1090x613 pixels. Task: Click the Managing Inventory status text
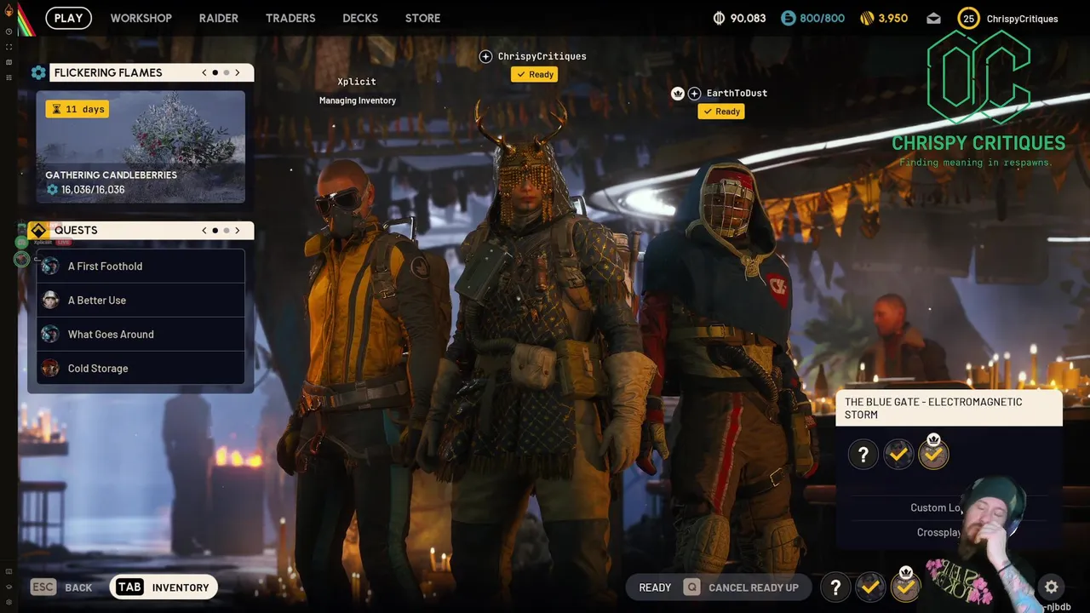pyautogui.click(x=358, y=100)
